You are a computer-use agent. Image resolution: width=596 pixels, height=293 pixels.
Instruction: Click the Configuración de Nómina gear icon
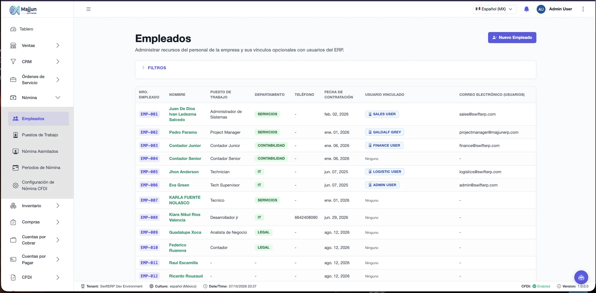point(15,186)
